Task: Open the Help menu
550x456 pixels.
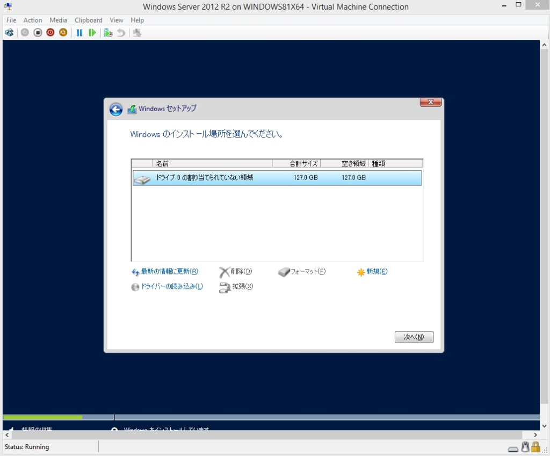Action: click(137, 20)
